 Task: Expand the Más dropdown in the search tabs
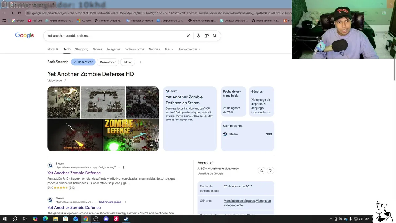click(x=169, y=49)
